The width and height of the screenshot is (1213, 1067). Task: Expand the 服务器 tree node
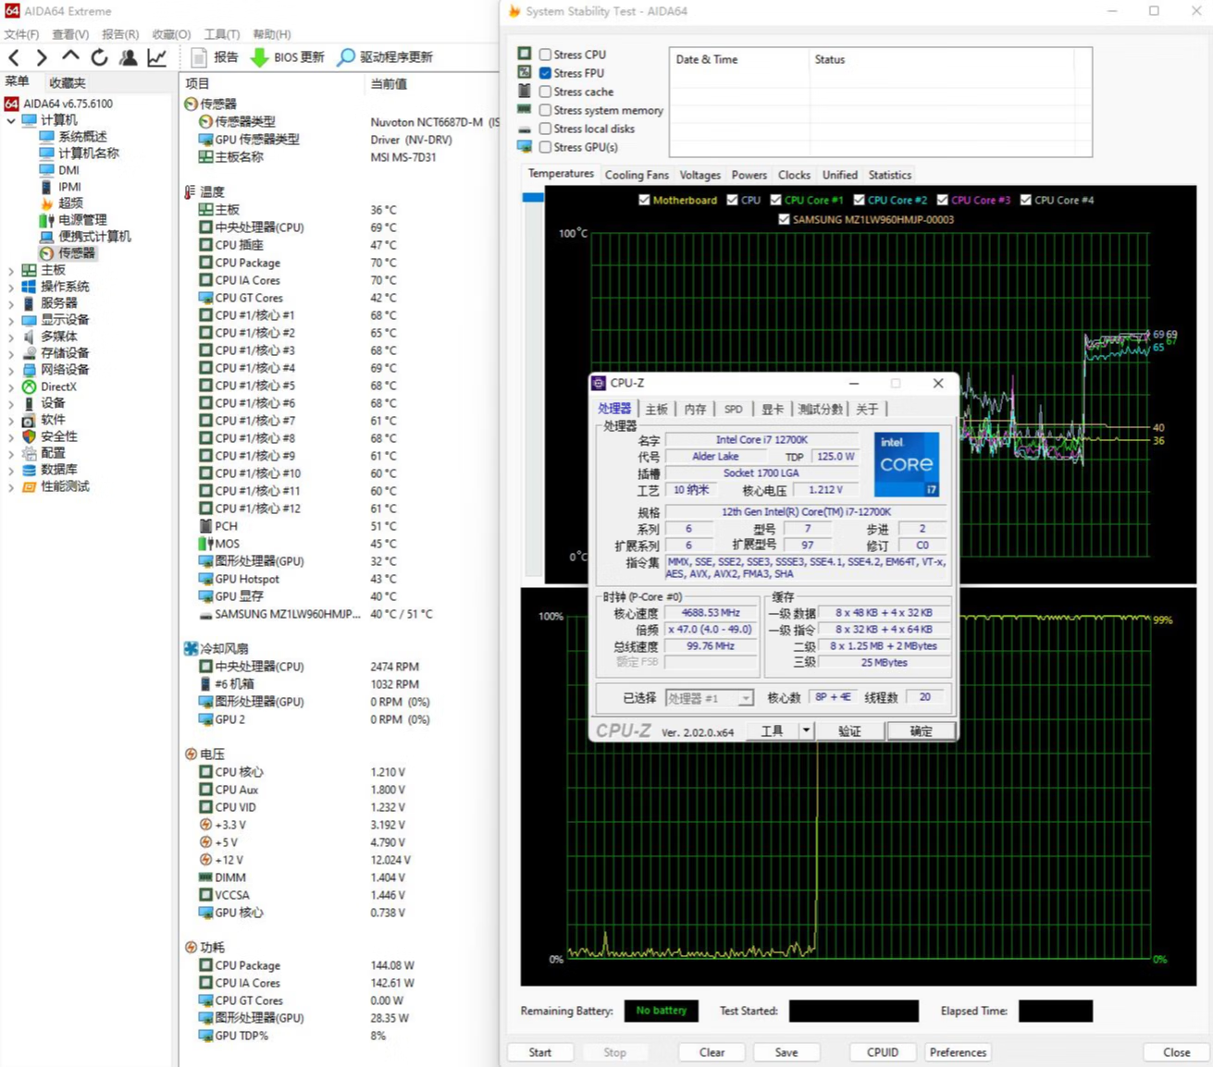(x=11, y=303)
